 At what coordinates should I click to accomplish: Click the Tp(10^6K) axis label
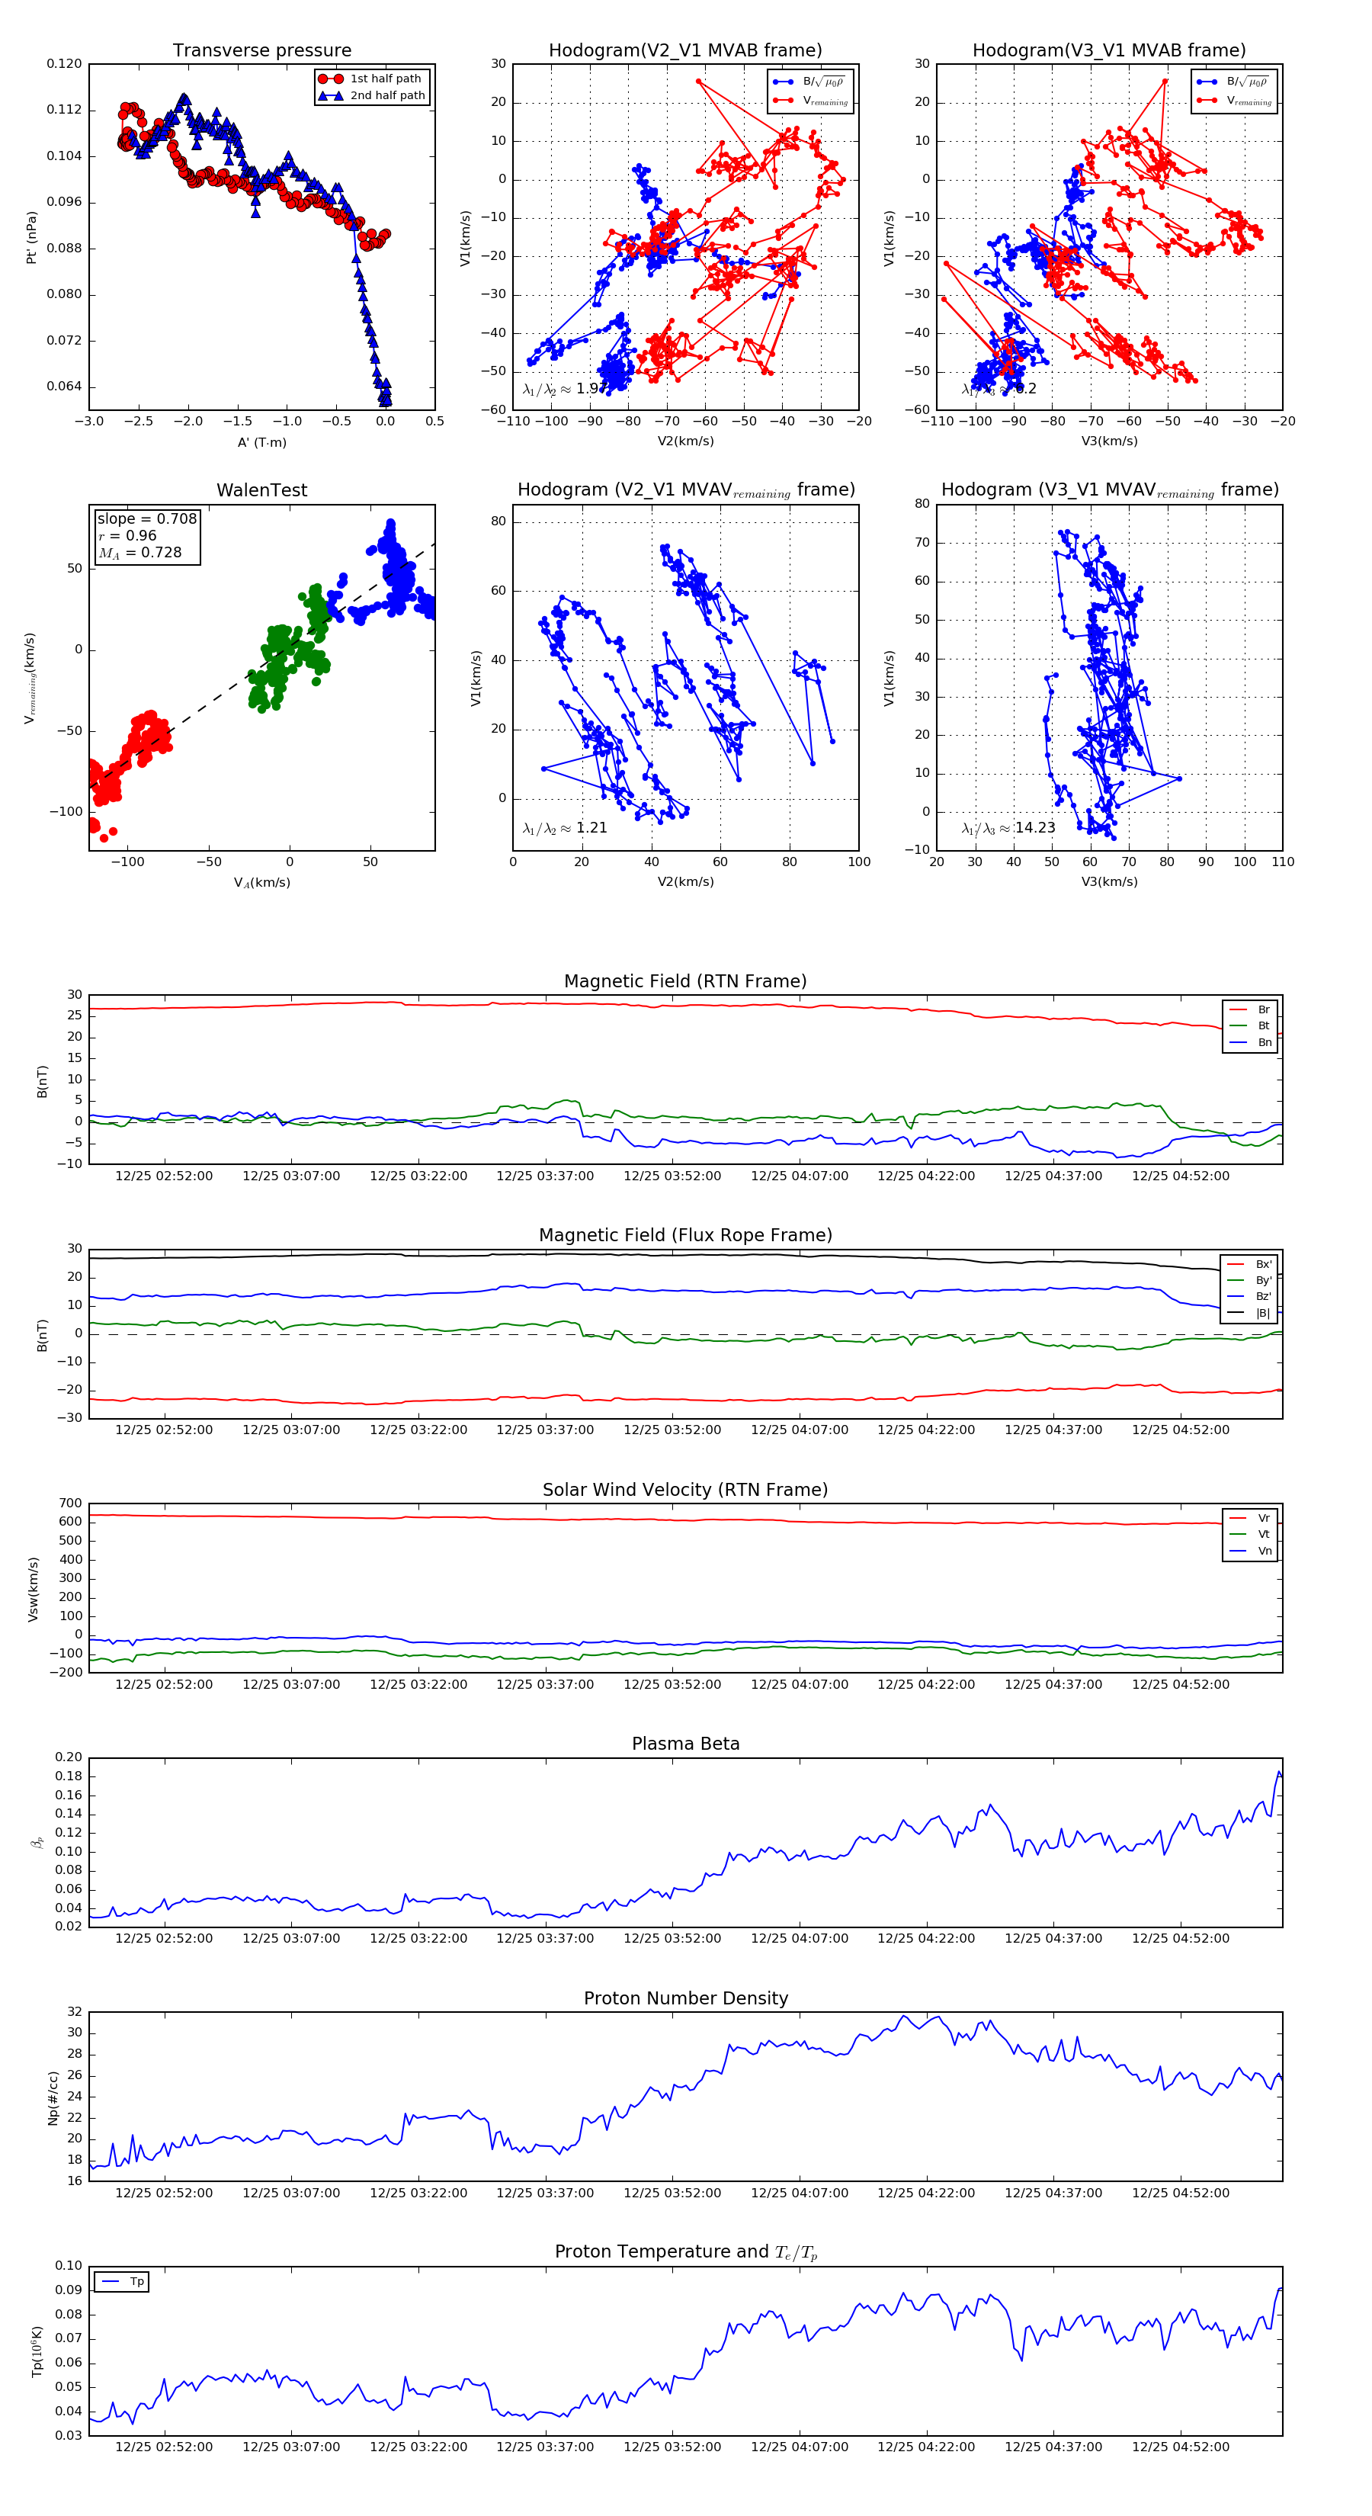tap(37, 2352)
